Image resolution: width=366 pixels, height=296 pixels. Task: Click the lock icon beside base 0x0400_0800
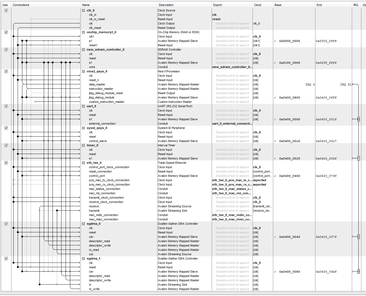(x=275, y=97)
